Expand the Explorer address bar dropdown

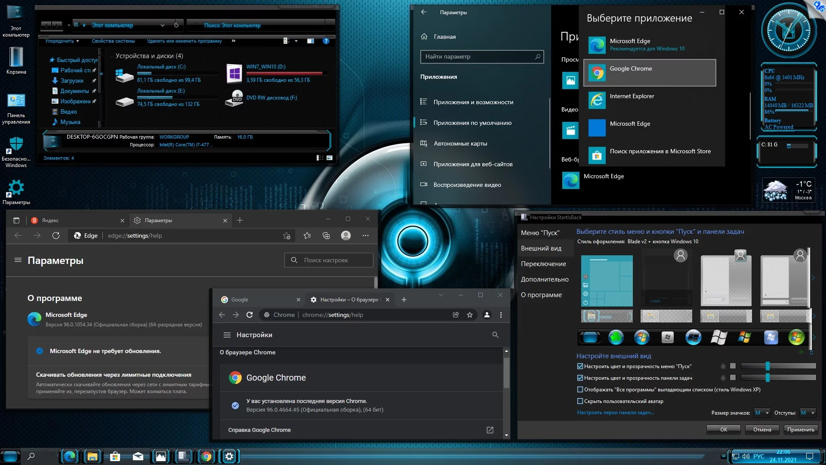pos(163,25)
